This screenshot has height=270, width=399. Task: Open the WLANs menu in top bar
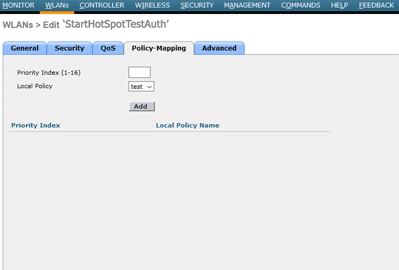coord(57,5)
